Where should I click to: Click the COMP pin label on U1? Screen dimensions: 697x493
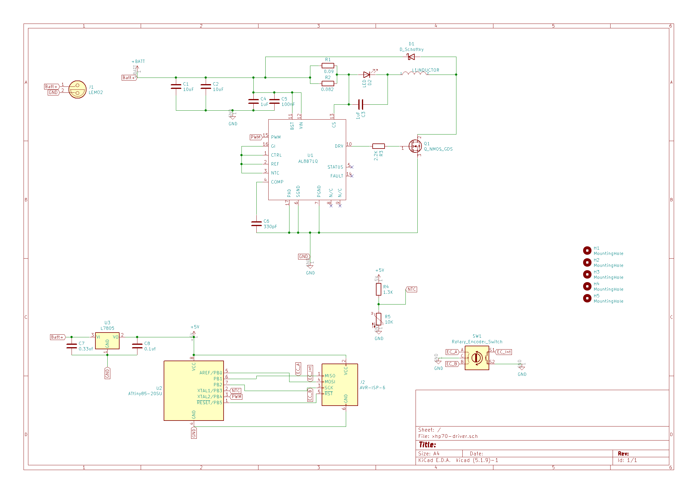tap(277, 182)
